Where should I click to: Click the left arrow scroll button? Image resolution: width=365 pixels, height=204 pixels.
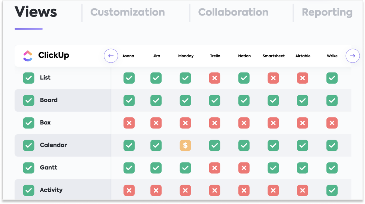click(111, 56)
